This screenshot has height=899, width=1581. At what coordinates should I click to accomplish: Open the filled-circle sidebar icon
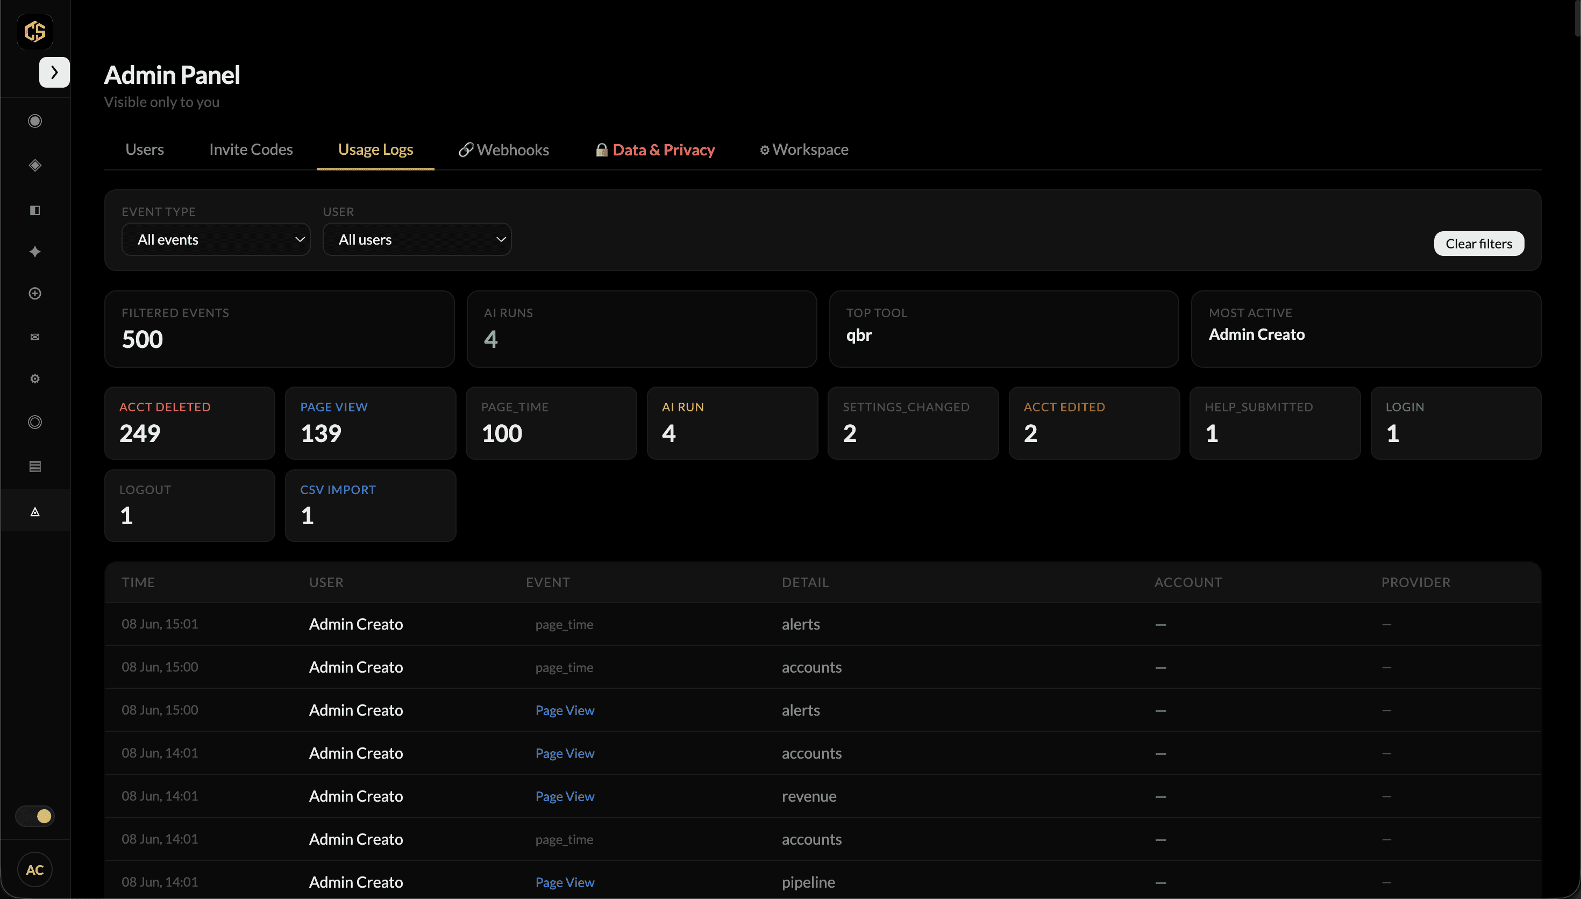pyautogui.click(x=35, y=121)
